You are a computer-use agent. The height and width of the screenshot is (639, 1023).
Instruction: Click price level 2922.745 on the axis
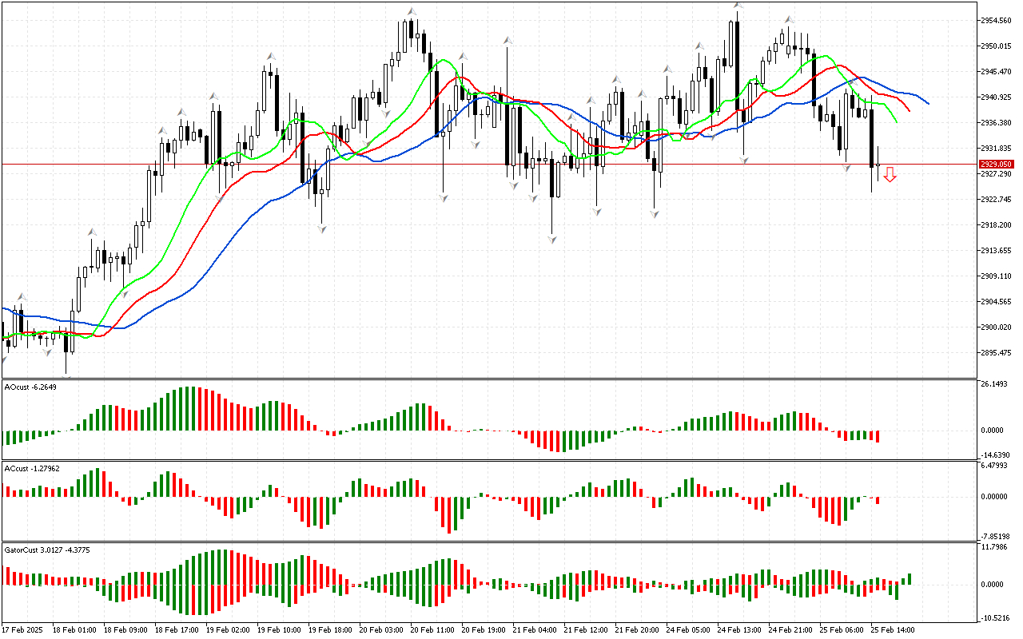coord(996,199)
